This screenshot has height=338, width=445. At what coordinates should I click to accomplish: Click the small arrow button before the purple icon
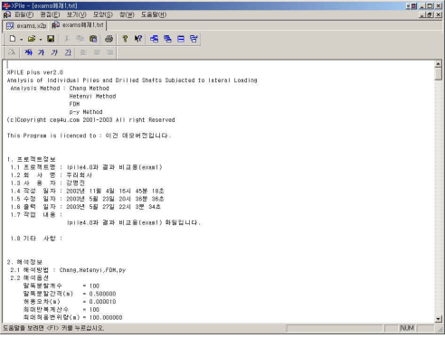408,5
